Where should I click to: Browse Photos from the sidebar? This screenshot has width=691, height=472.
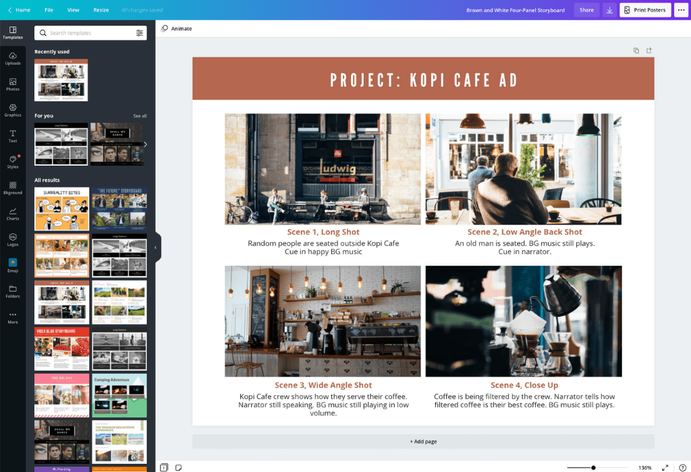(13, 85)
